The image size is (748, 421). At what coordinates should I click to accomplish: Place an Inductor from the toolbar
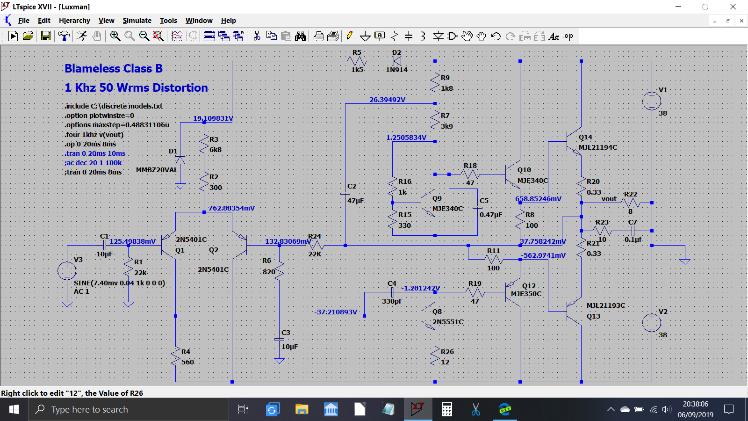pos(423,36)
